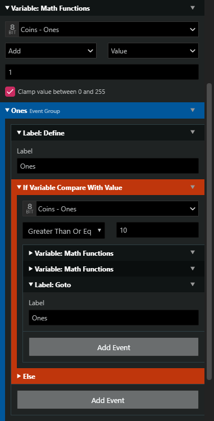This screenshot has height=421, width=214.
Task: Open the Ones Event Group options menu arrow
Action: pos(192,110)
